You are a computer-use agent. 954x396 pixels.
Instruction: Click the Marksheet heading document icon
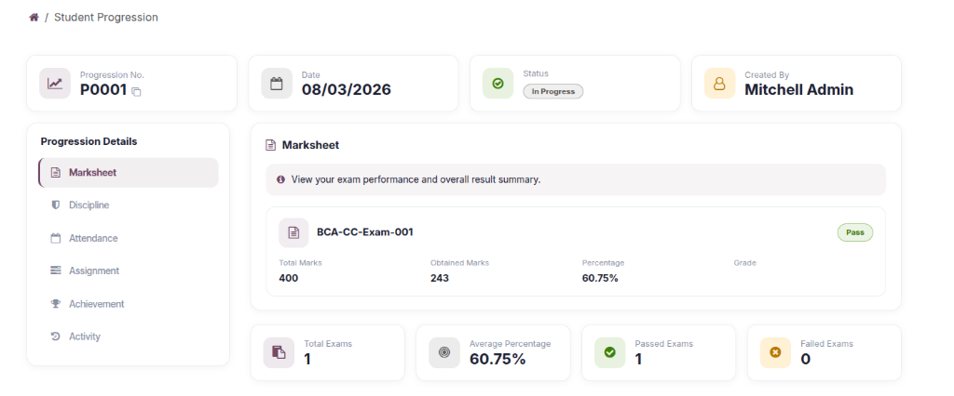(271, 145)
